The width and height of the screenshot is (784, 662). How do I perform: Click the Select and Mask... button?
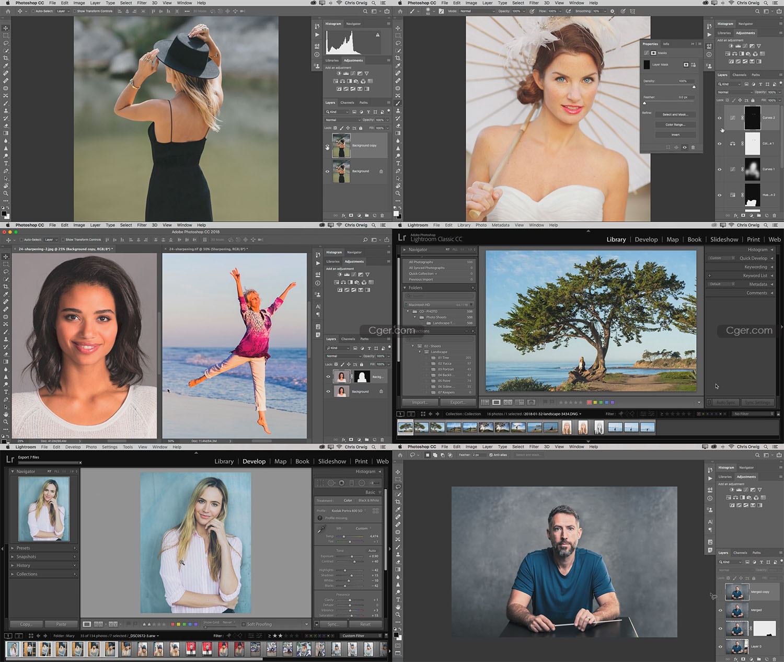675,115
